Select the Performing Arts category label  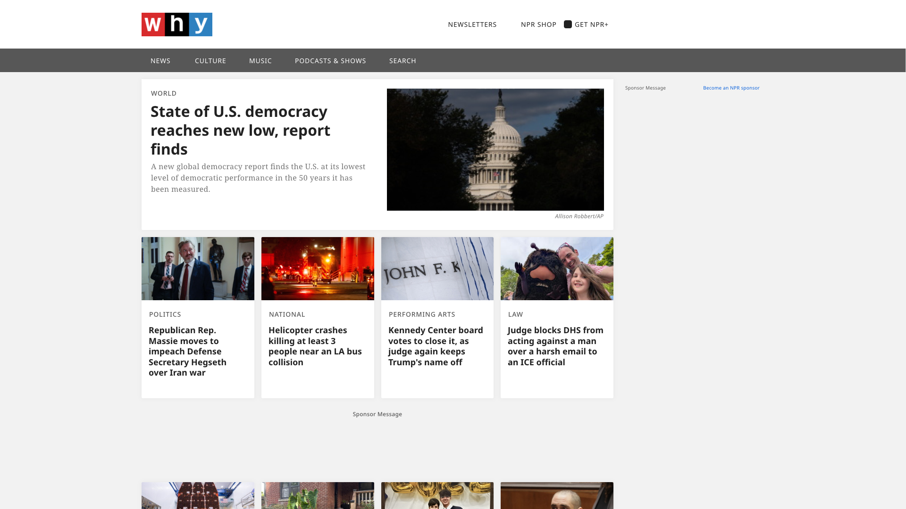click(422, 314)
